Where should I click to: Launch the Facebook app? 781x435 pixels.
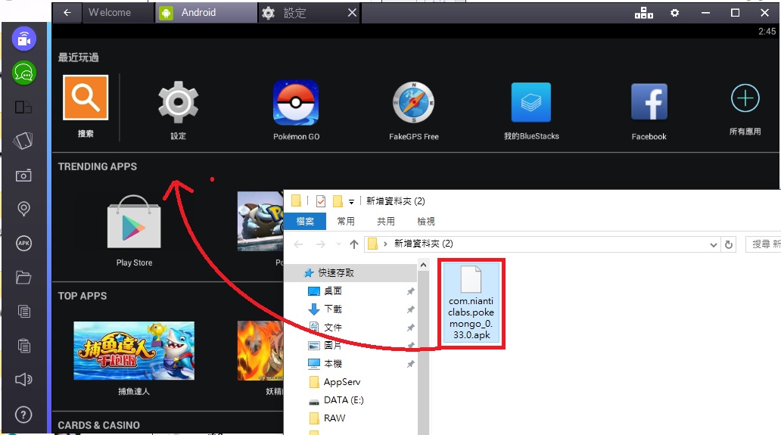click(x=649, y=102)
